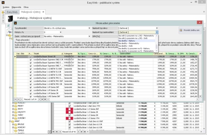Screen dimensions: 207x135
Task: Uncheck vyrážečka Brian's Net Zero YTH checkbox
Action: (x=69, y=106)
